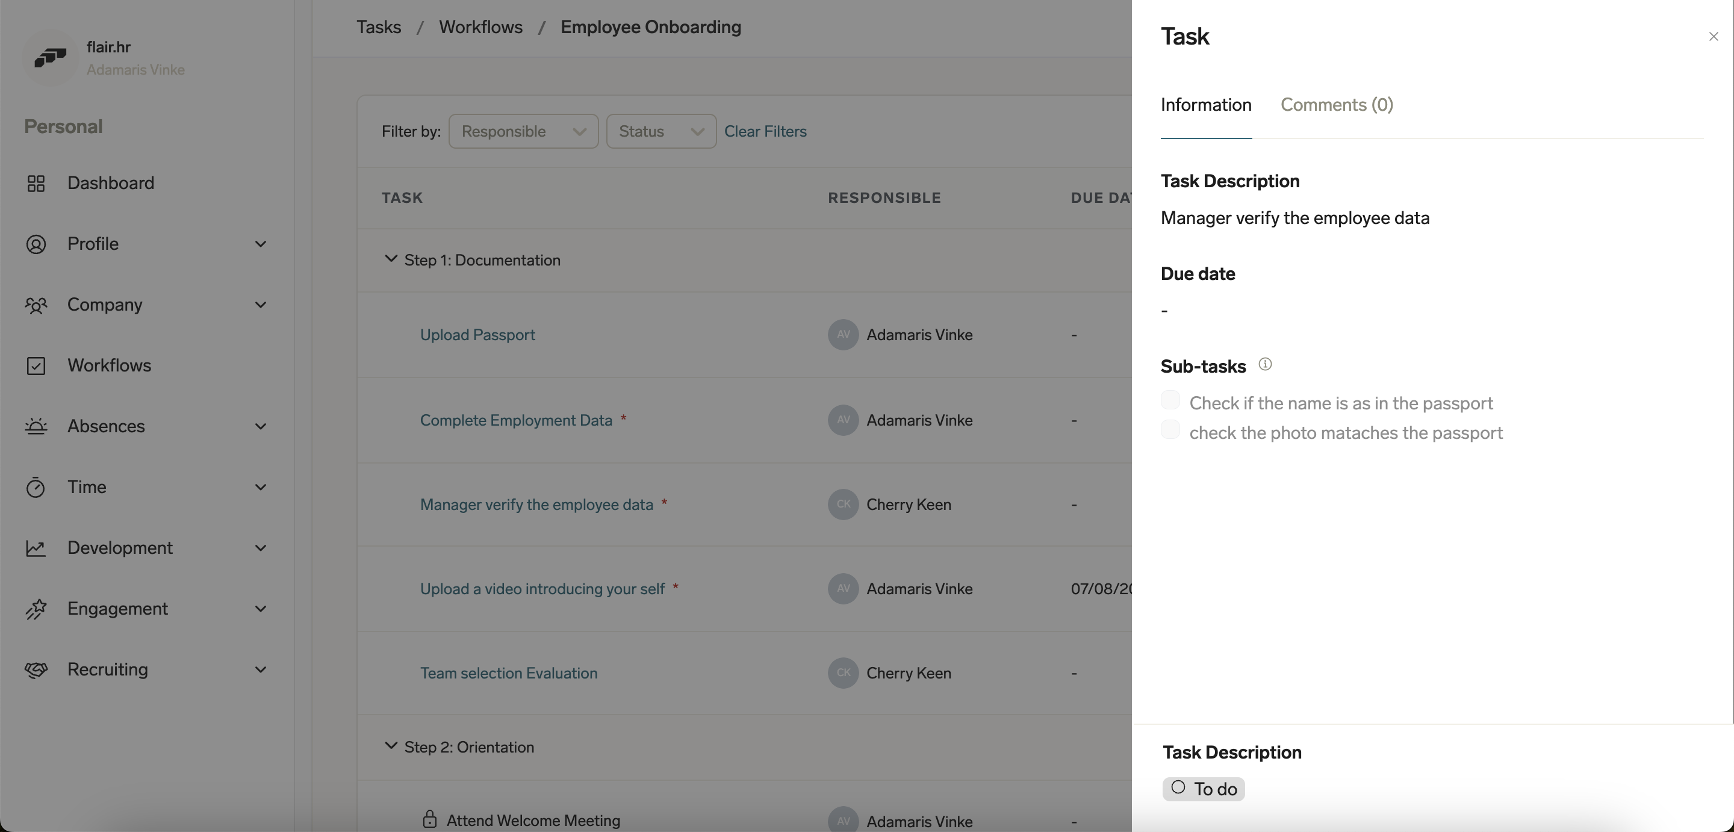Check 'check the photo mataches the passport'

click(1170, 429)
